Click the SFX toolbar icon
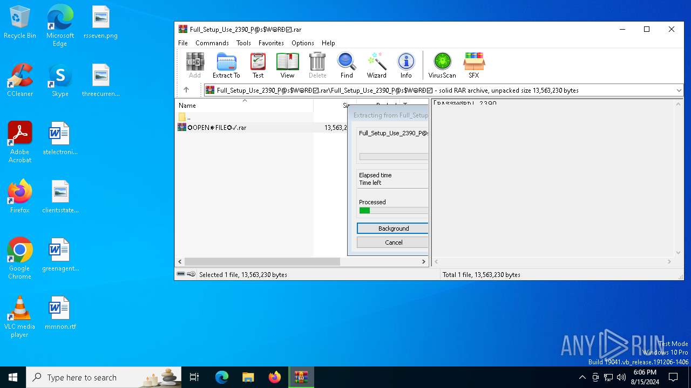 [x=473, y=66]
